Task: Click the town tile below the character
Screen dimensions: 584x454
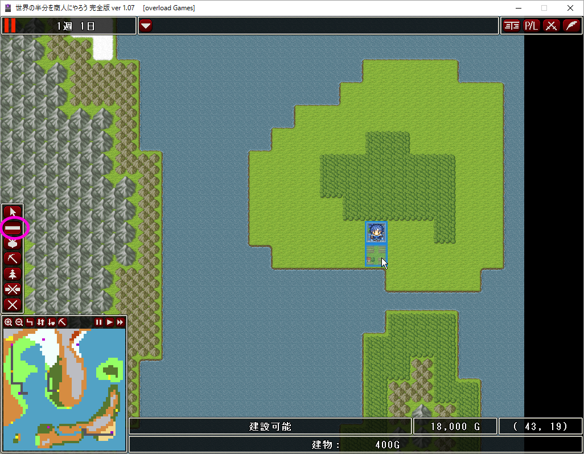Action: tap(376, 255)
